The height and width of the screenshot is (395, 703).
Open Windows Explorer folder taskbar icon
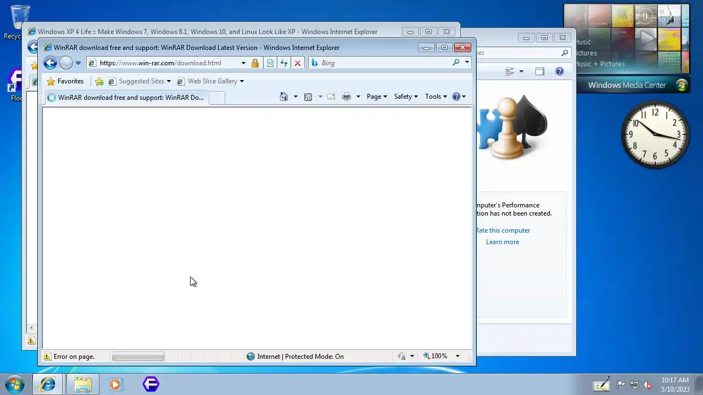83,384
